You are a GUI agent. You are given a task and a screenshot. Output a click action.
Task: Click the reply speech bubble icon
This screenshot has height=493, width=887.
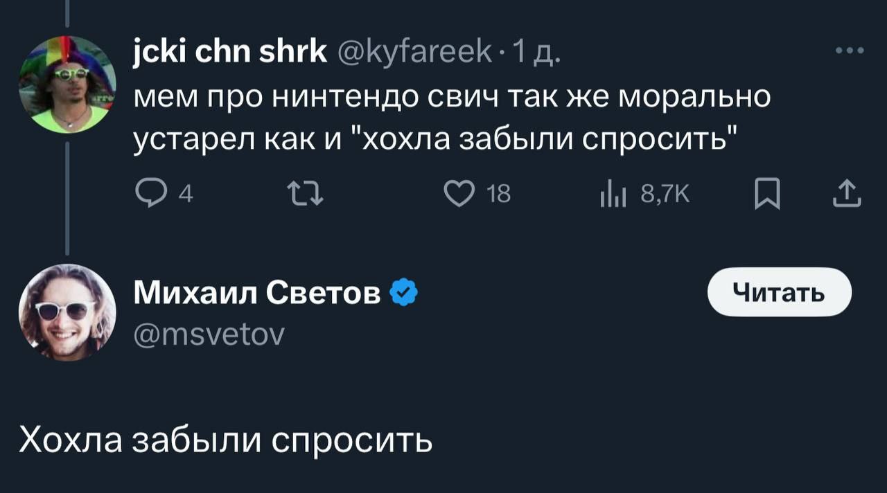click(x=147, y=195)
